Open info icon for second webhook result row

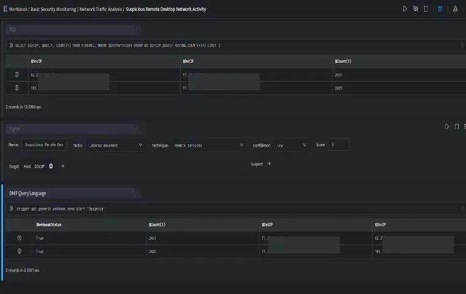(20, 251)
